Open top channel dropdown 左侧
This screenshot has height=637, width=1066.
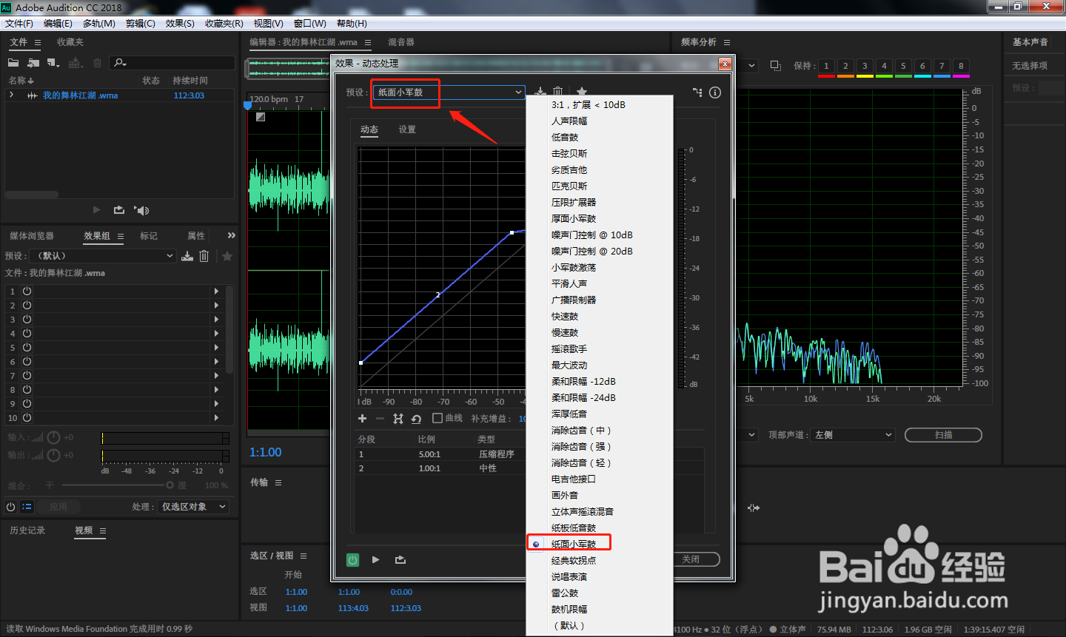click(854, 435)
